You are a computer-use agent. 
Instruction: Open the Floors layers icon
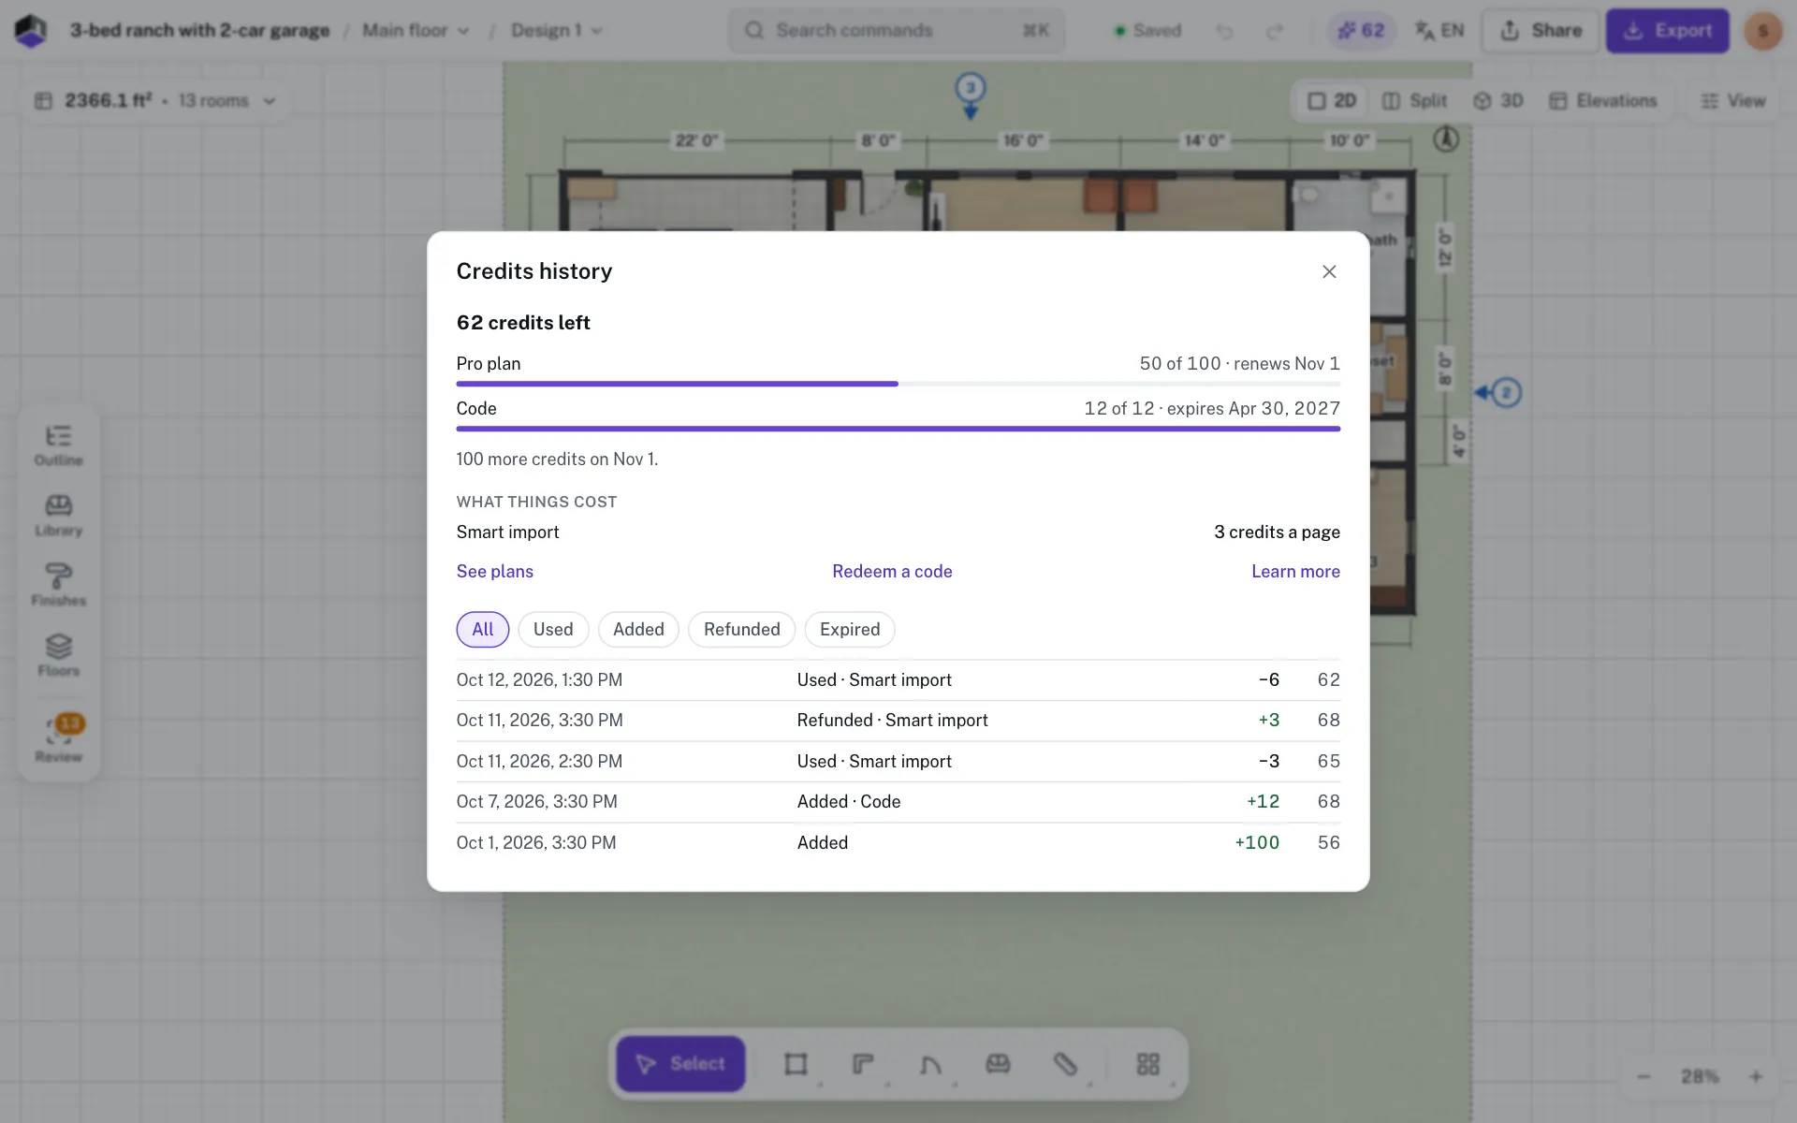(x=58, y=656)
